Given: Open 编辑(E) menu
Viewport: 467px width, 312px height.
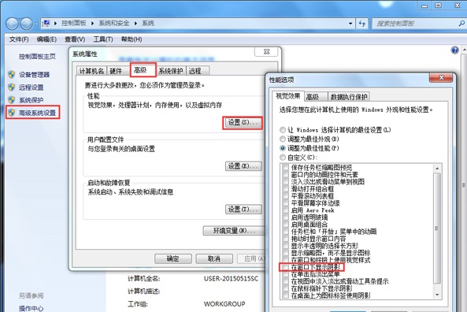Looking at the screenshot, I should click(x=46, y=39).
